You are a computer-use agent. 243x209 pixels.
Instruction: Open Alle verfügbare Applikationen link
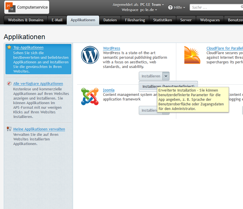point(38,83)
